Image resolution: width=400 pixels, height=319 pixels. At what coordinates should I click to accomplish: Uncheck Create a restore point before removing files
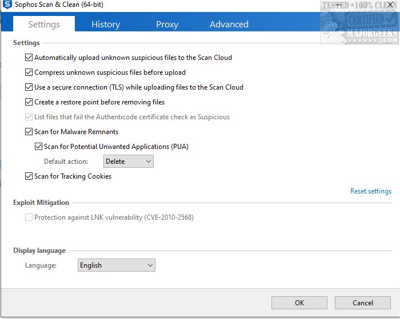click(29, 102)
